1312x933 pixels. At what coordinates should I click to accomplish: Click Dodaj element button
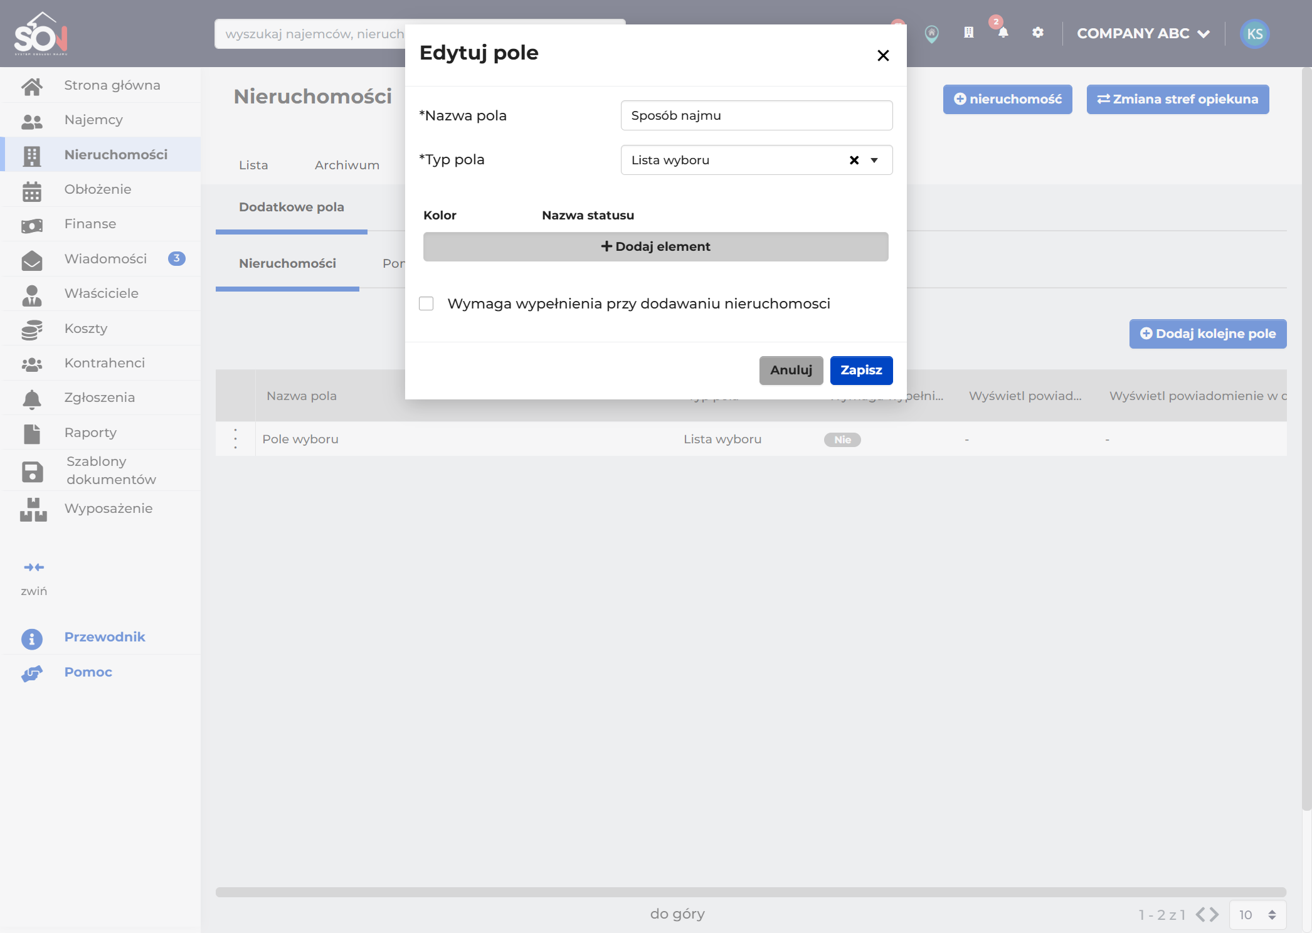(x=655, y=247)
